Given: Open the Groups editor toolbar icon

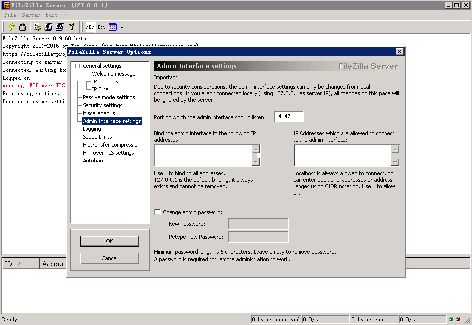Looking at the screenshot, I should tap(60, 27).
